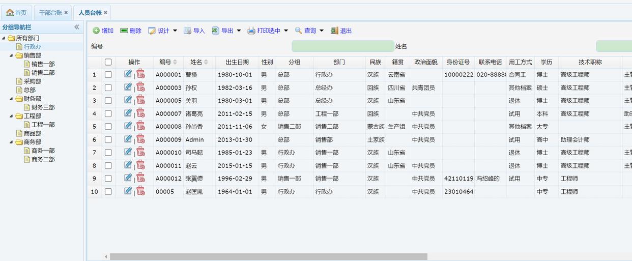This screenshot has width=632, height=261.
Task: Click the 导入 import toolbar icon
Action: (x=187, y=31)
